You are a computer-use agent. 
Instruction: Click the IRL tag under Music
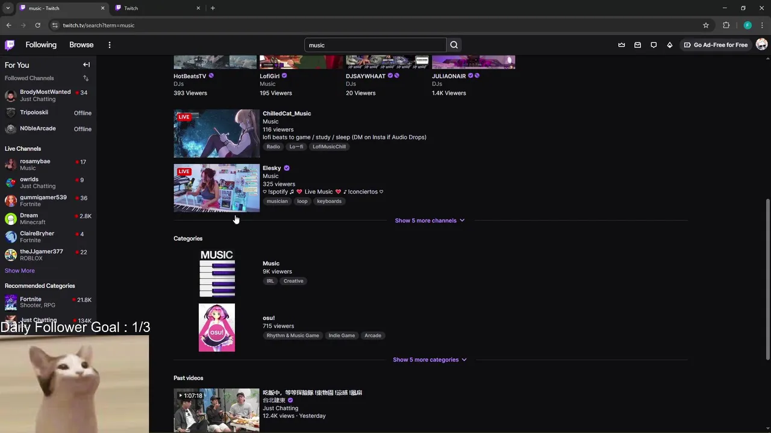[x=270, y=281]
